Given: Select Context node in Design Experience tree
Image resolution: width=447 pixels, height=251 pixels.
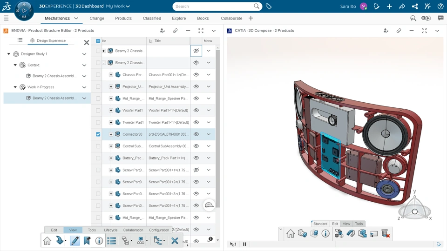Looking at the screenshot, I should (34, 65).
